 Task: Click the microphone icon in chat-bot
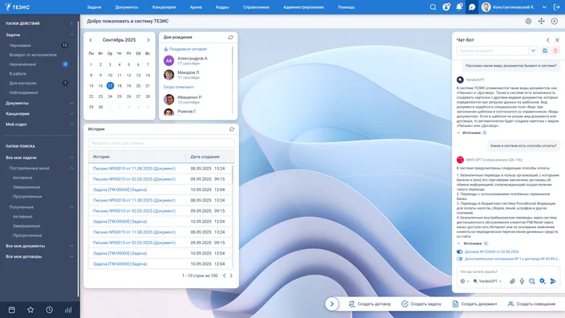pos(522,281)
